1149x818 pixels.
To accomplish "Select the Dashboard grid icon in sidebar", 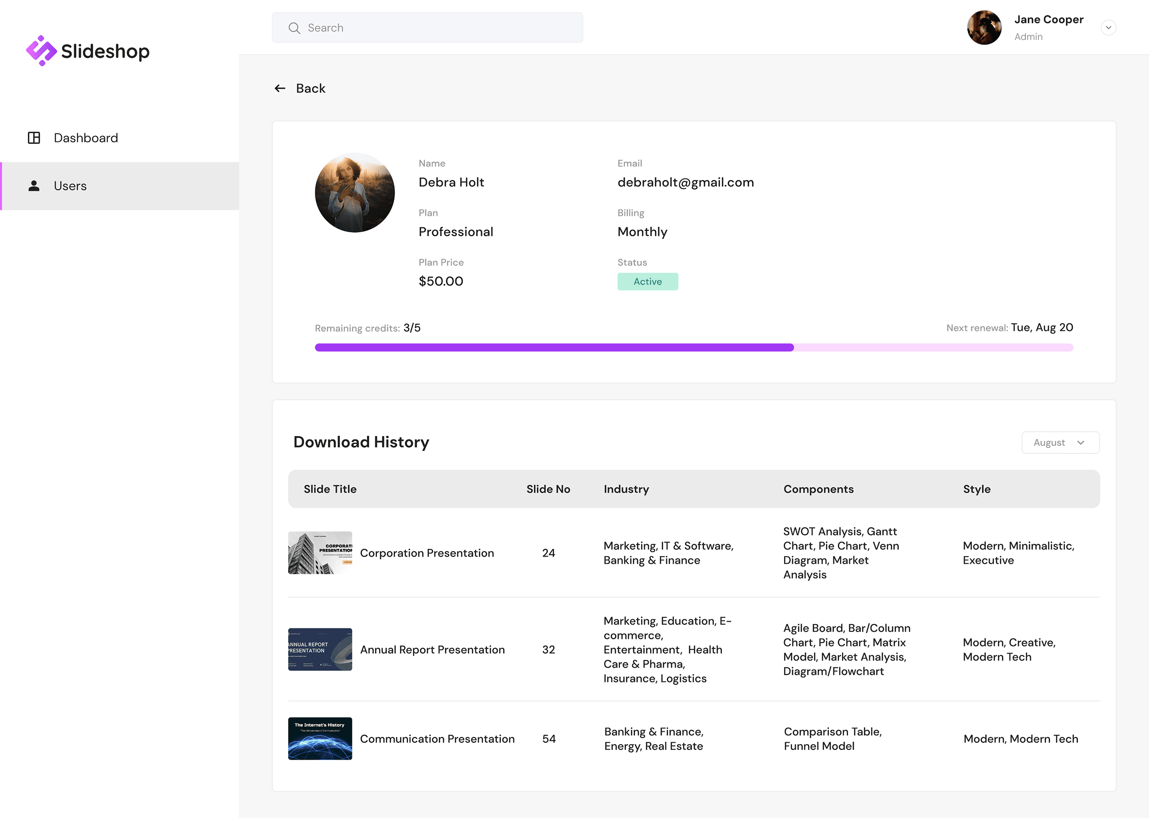I will tap(34, 137).
